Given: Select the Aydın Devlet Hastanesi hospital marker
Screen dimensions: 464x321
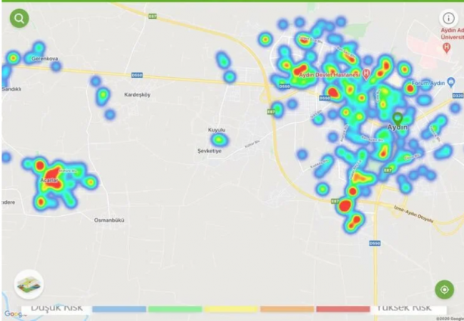Looking at the screenshot, I should pos(366,74).
